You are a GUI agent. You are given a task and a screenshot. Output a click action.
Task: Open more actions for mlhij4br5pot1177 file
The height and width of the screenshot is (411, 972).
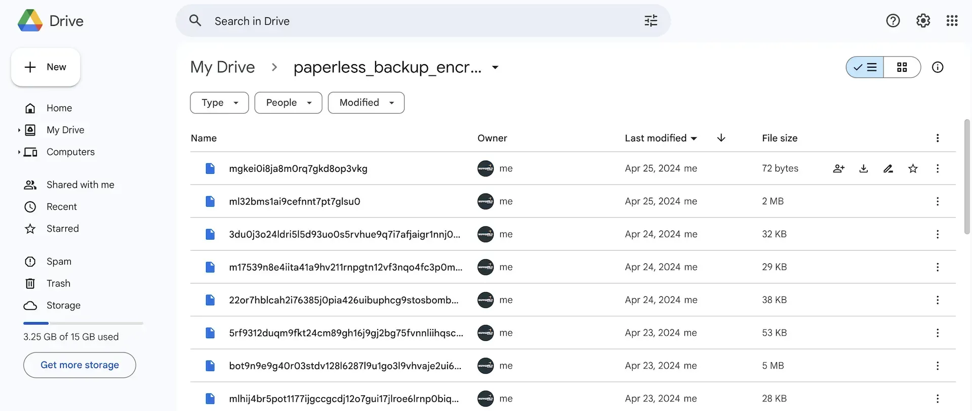point(938,398)
